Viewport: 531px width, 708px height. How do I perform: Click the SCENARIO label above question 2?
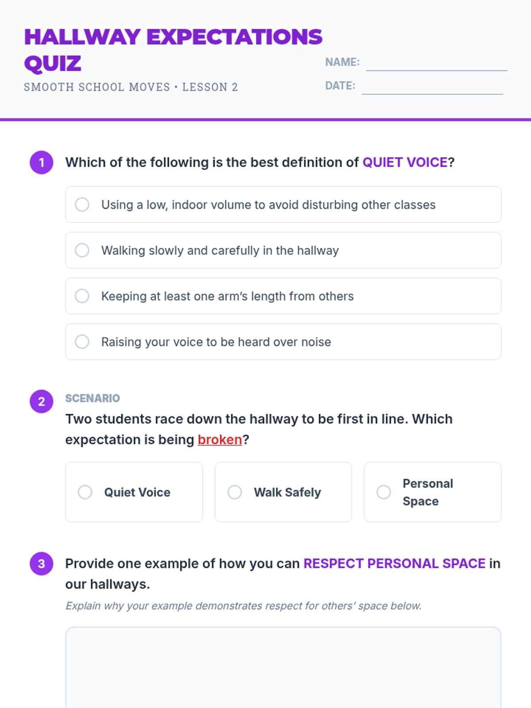coord(92,398)
